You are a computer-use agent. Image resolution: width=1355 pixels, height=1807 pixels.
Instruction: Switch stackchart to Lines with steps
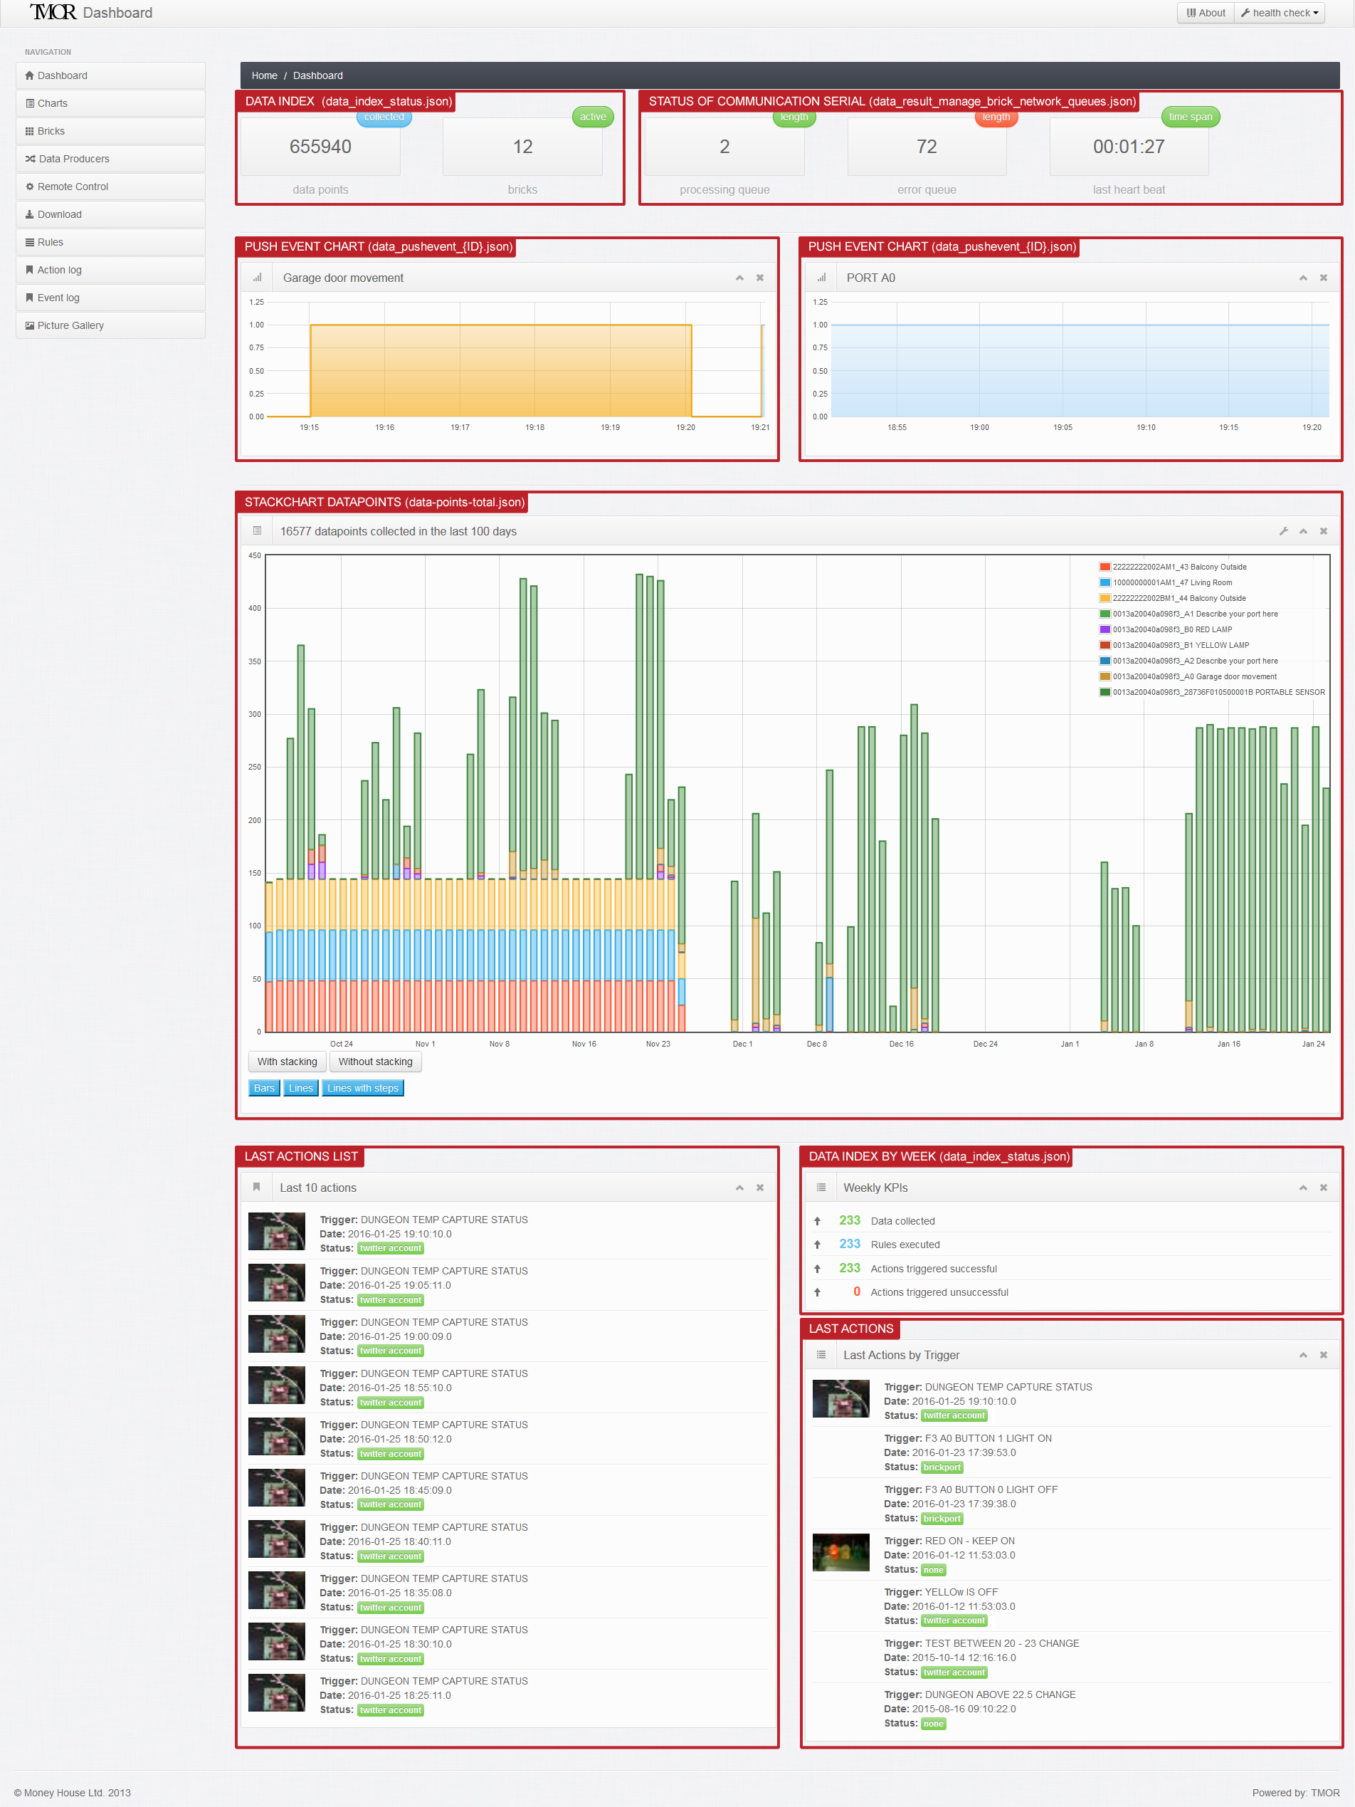click(363, 1087)
